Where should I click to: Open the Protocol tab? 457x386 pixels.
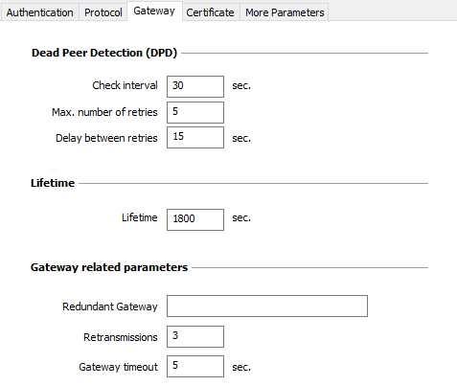(x=103, y=12)
